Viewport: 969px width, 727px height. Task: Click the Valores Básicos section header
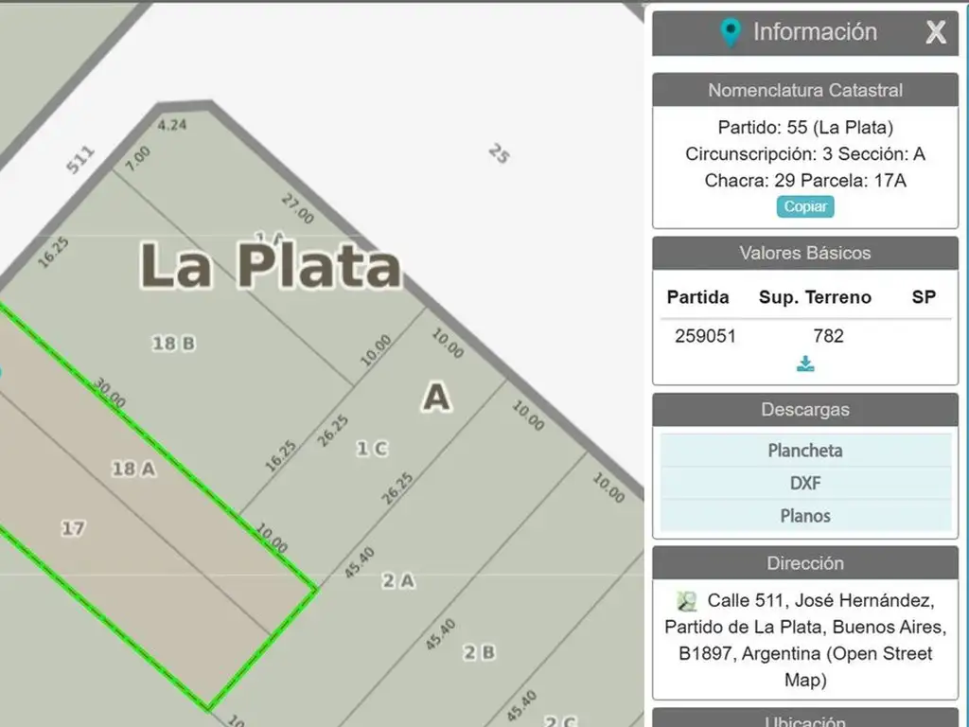tap(805, 253)
